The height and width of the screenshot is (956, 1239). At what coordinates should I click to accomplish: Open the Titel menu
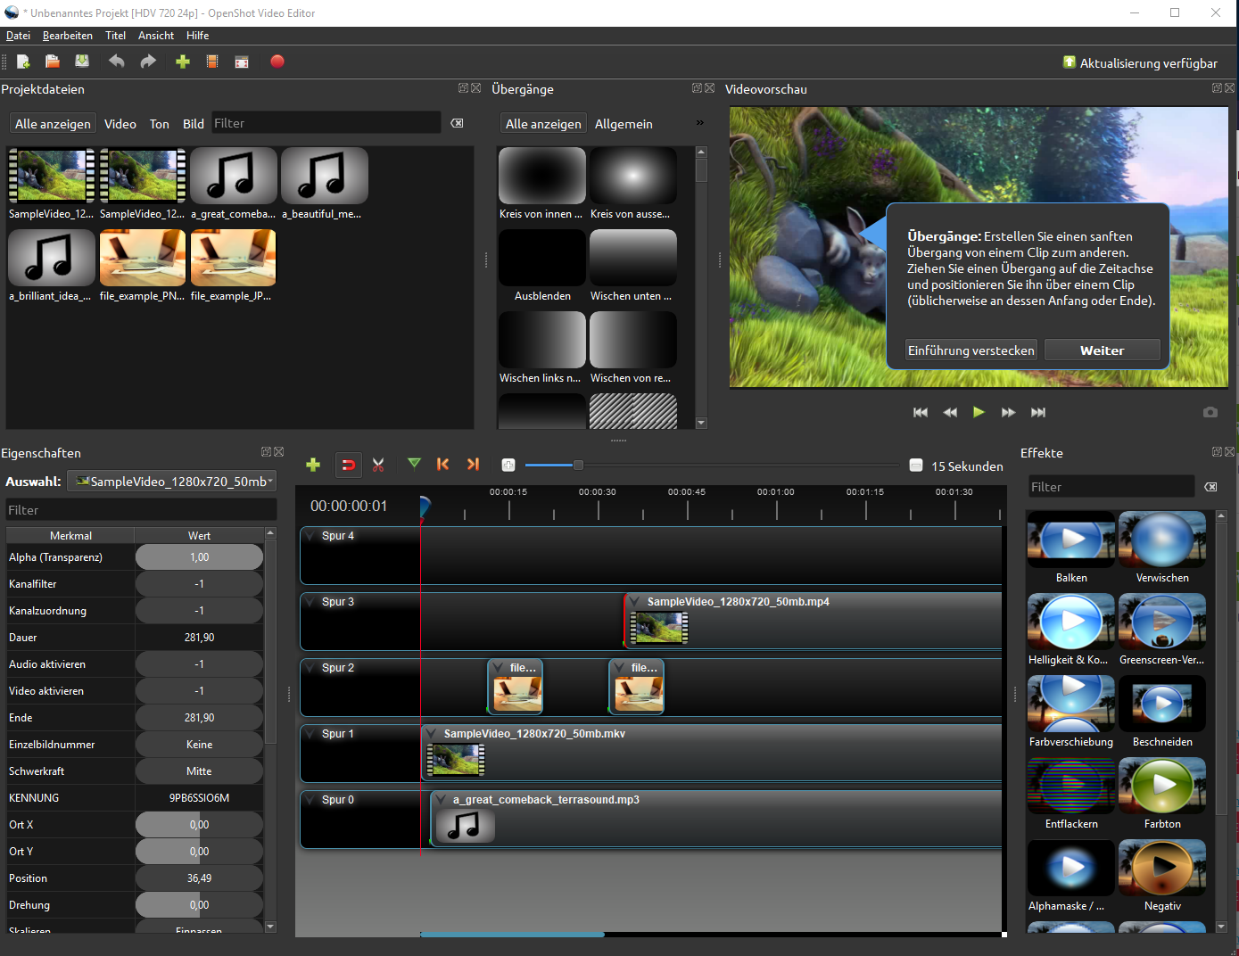pyautogui.click(x=116, y=36)
